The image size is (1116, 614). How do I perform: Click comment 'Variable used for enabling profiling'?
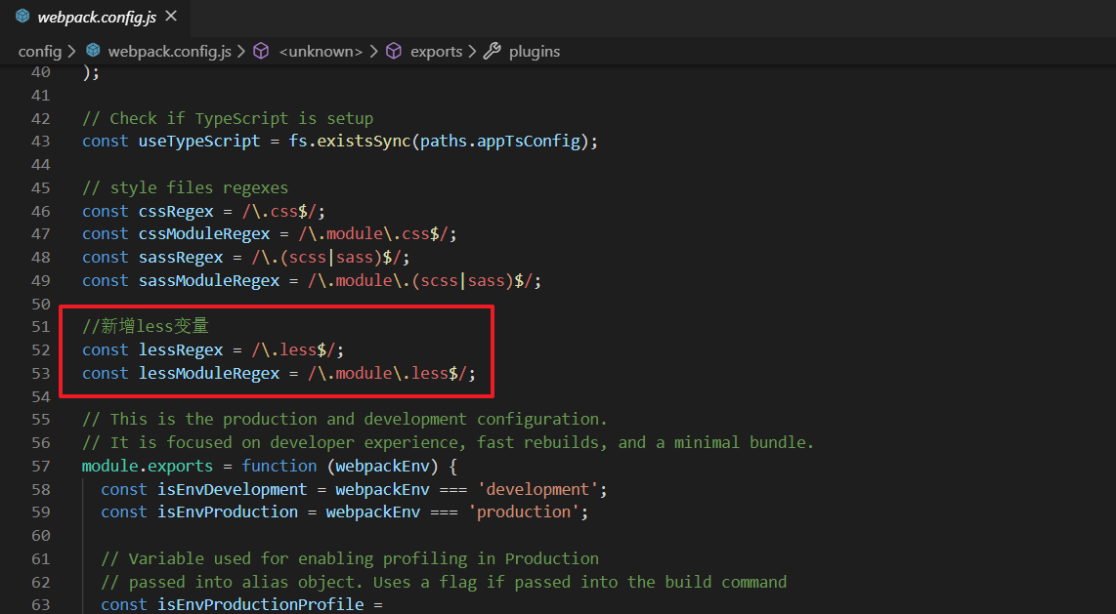[x=350, y=558]
